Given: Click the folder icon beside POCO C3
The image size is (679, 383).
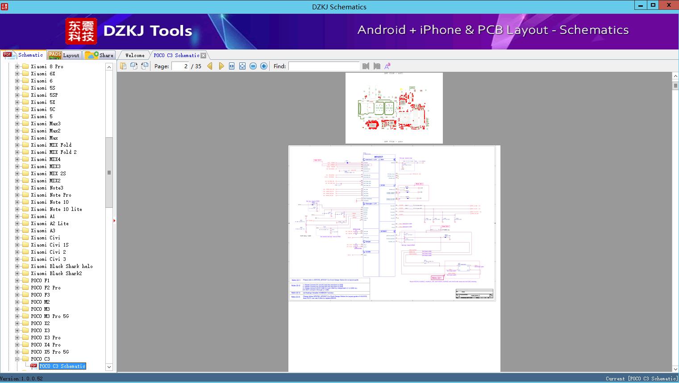Looking at the screenshot, I should [x=25, y=359].
